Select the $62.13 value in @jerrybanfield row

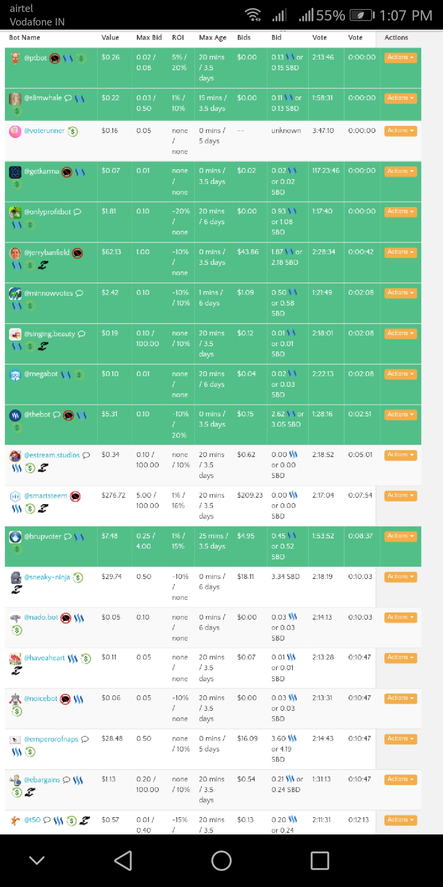click(x=111, y=252)
